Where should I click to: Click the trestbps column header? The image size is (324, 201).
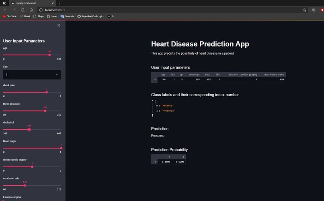coord(194,75)
